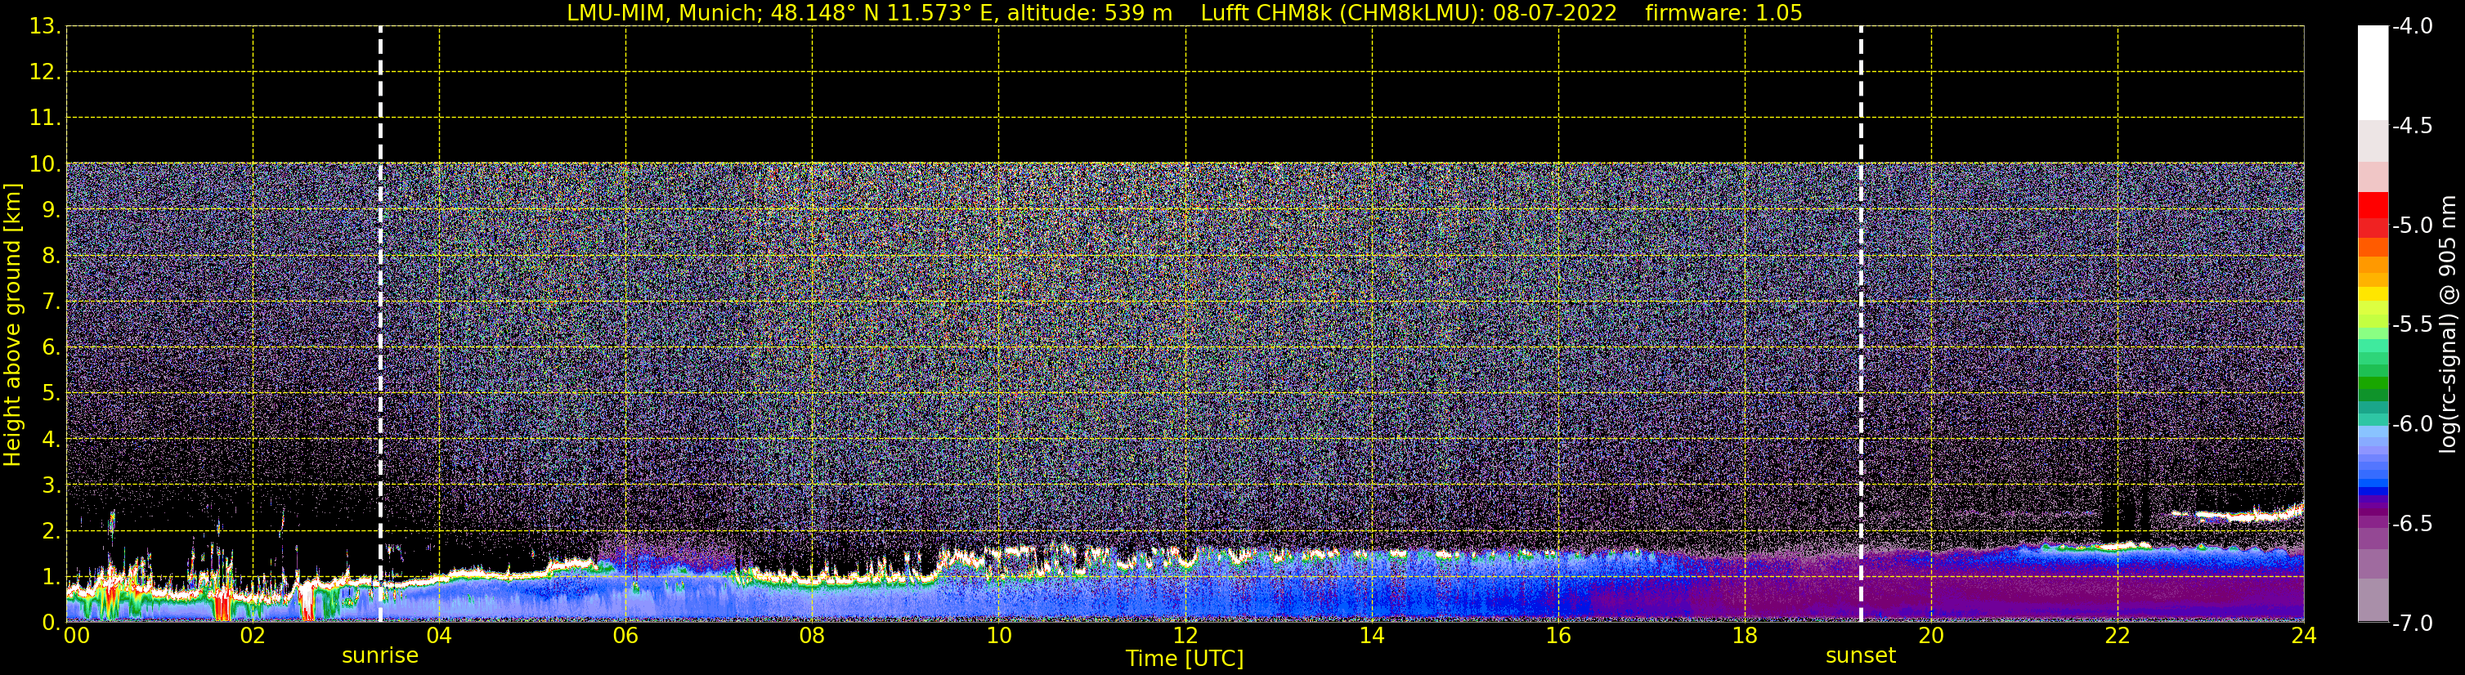Click the height axis tick label '7.'
Image resolution: width=2465 pixels, height=675 pixels.
51,302
